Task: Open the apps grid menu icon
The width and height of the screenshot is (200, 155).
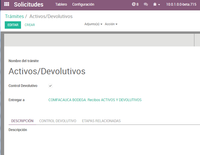Action: (7, 4)
